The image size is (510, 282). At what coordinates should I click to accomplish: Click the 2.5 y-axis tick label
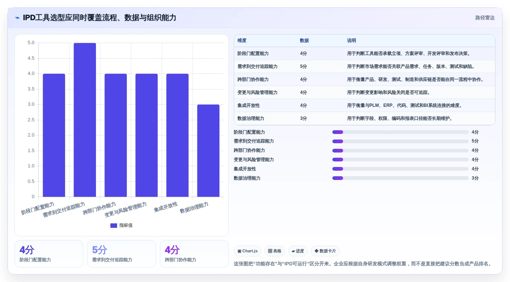31,120
